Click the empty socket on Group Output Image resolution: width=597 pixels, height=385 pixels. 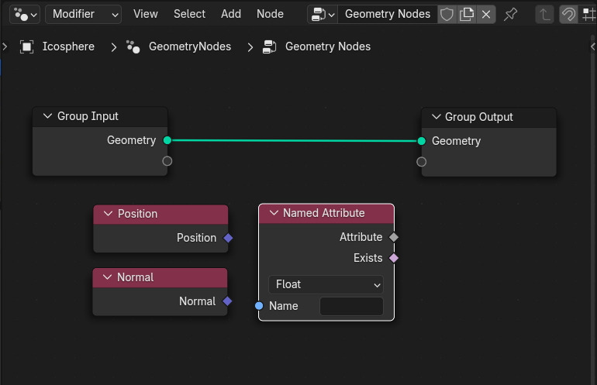point(422,162)
